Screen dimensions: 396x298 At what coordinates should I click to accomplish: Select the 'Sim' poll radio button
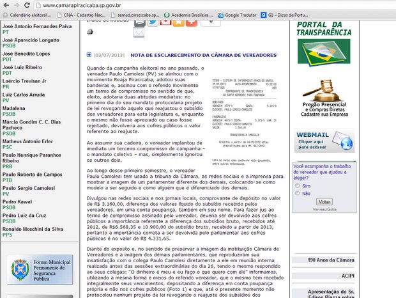pos(297,185)
